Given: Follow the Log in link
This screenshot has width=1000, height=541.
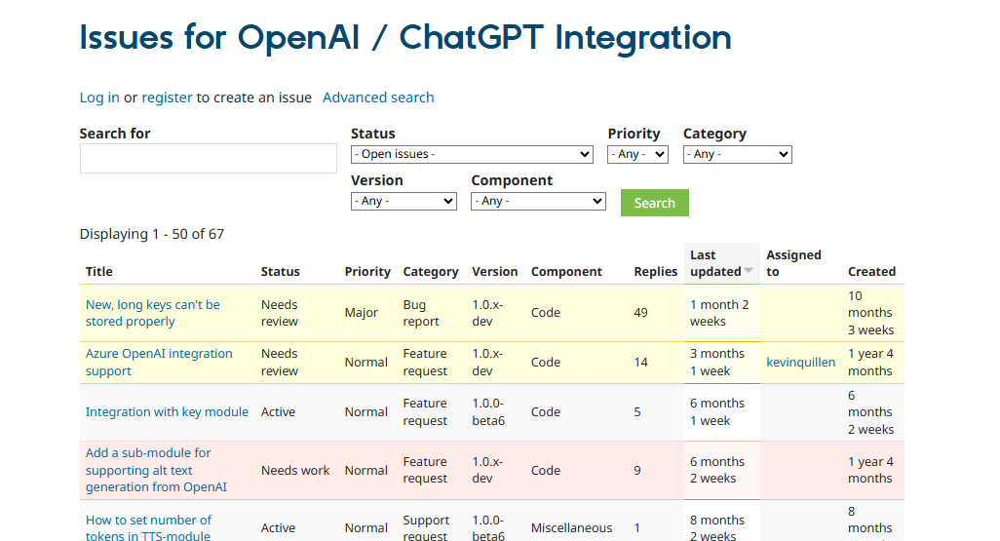Looking at the screenshot, I should coord(99,97).
